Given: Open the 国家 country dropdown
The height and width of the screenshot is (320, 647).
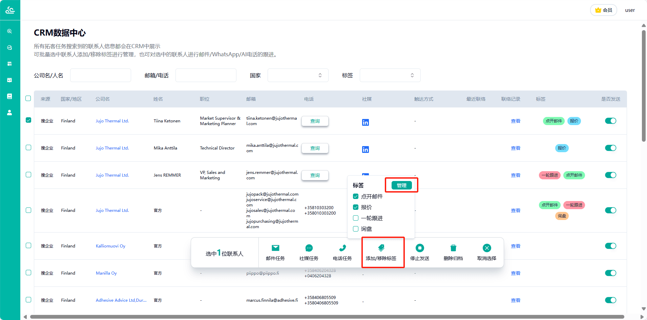Looking at the screenshot, I should point(298,75).
